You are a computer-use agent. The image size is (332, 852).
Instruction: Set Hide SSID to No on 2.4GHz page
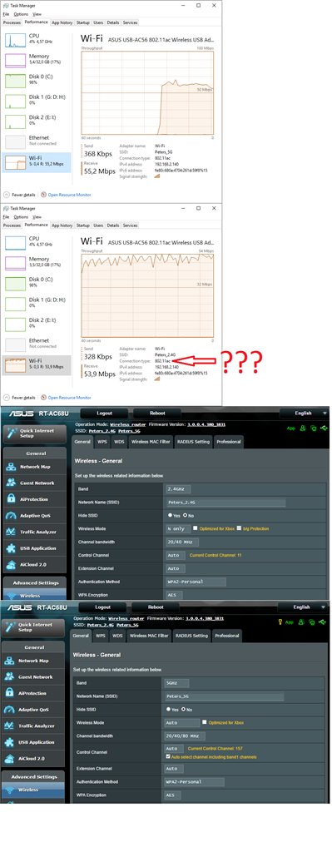coord(186,514)
